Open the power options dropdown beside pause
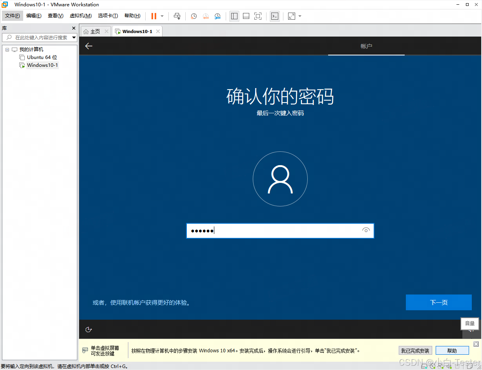Screen dimensions: 482x370 click(x=162, y=16)
